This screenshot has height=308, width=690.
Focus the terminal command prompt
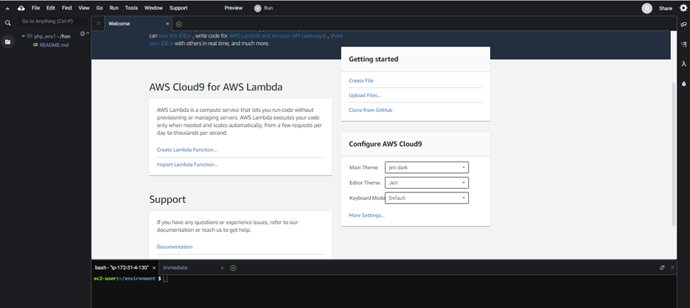(x=165, y=279)
